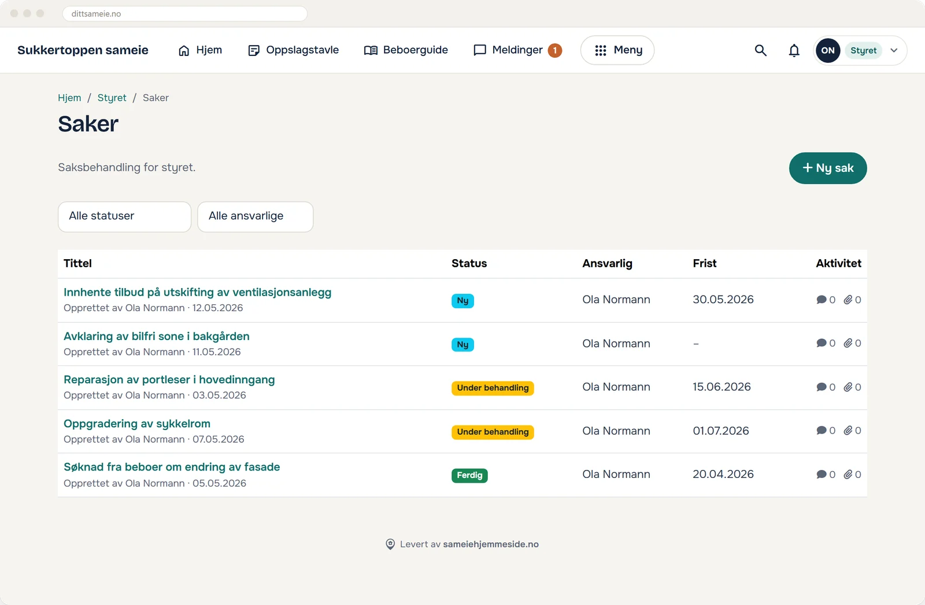
Task: Go to Hjem in navigation bar
Action: click(x=200, y=50)
